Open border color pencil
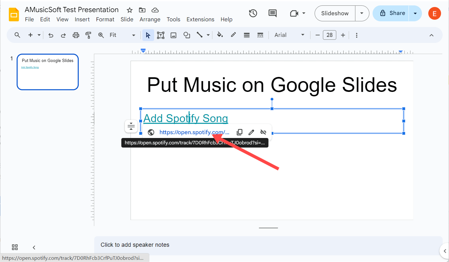 click(233, 35)
